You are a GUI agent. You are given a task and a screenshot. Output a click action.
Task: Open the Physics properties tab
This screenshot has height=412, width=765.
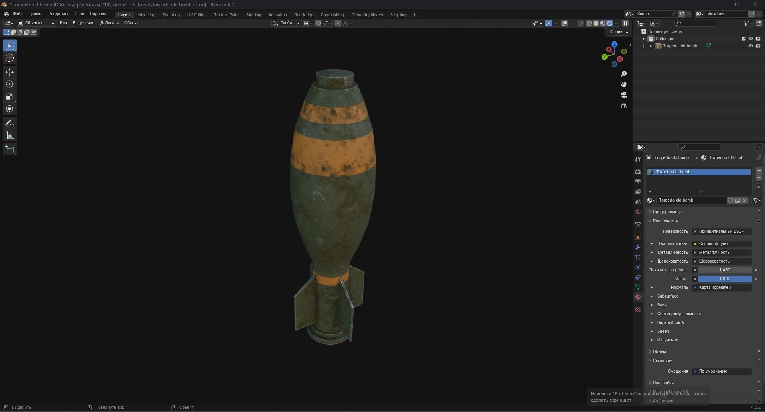(x=638, y=267)
